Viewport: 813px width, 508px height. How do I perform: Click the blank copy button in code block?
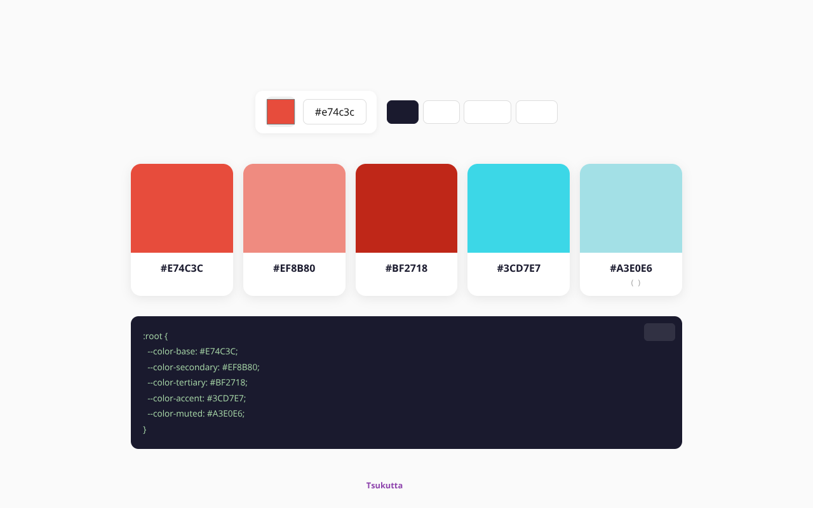[x=659, y=332]
